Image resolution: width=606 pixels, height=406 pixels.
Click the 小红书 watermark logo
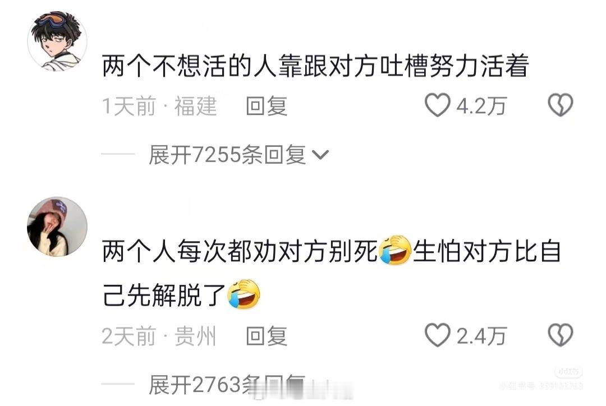tap(568, 372)
